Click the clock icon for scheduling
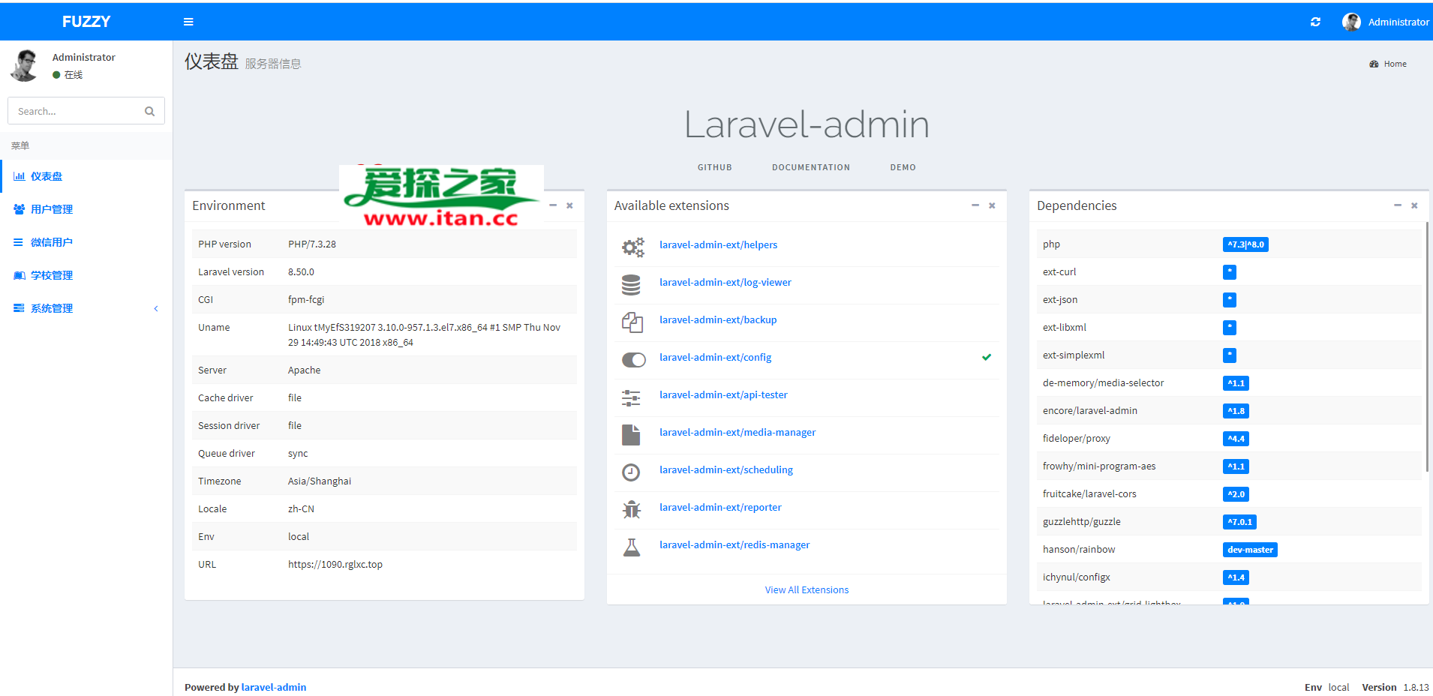The image size is (1433, 696). click(631, 472)
